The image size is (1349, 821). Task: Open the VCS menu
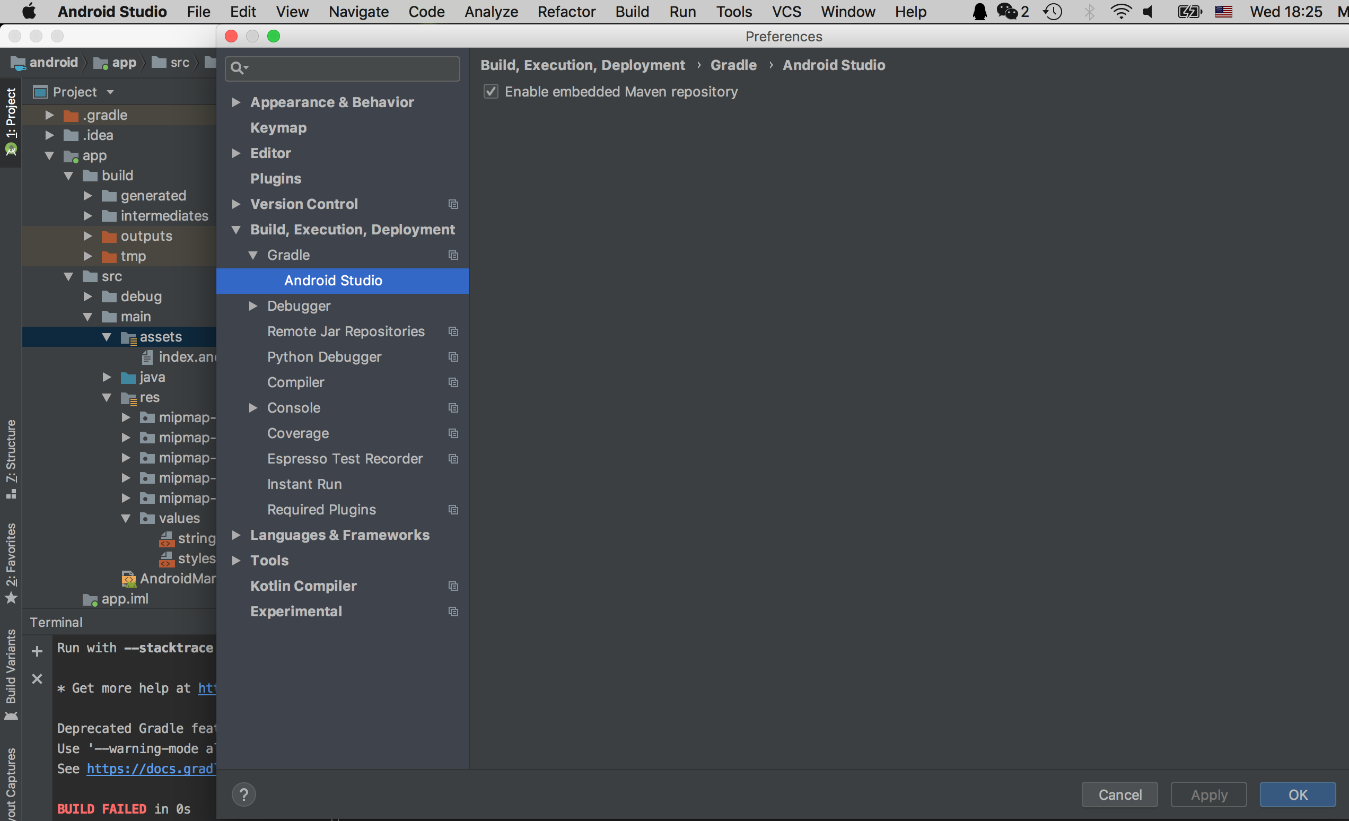tap(786, 12)
